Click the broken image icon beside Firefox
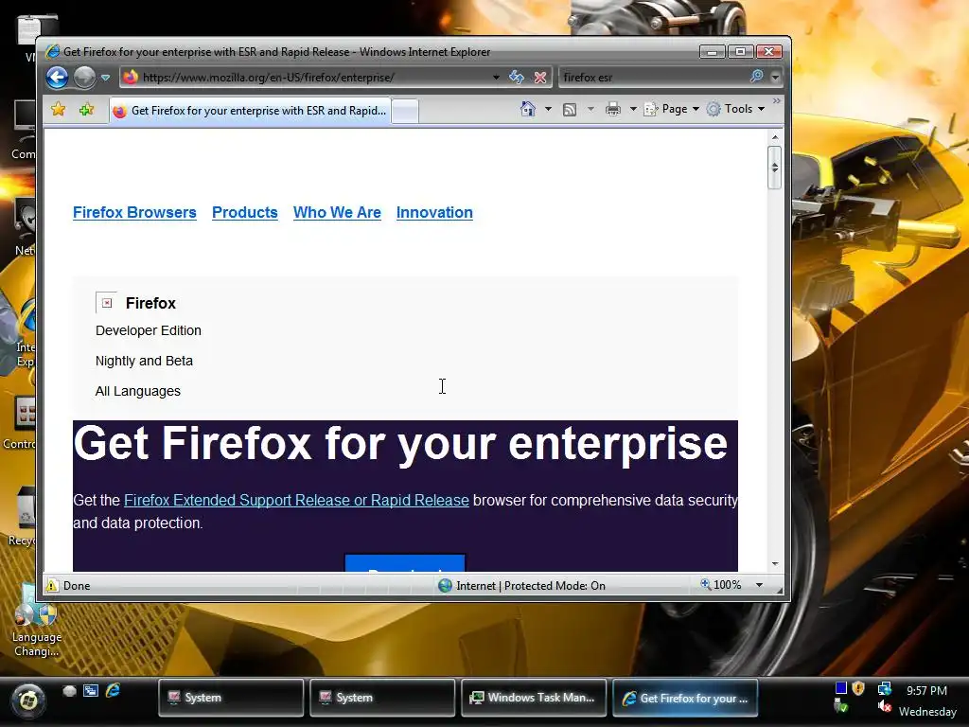The width and height of the screenshot is (969, 727). pos(106,302)
